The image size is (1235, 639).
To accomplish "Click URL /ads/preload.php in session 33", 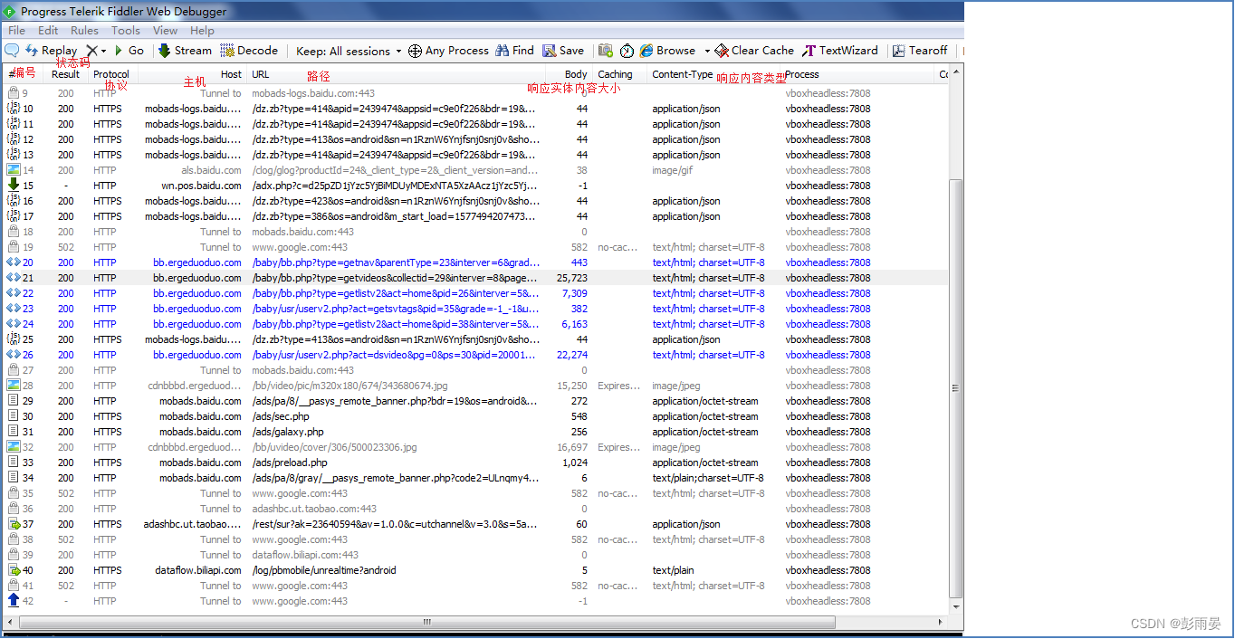I will 290,463.
